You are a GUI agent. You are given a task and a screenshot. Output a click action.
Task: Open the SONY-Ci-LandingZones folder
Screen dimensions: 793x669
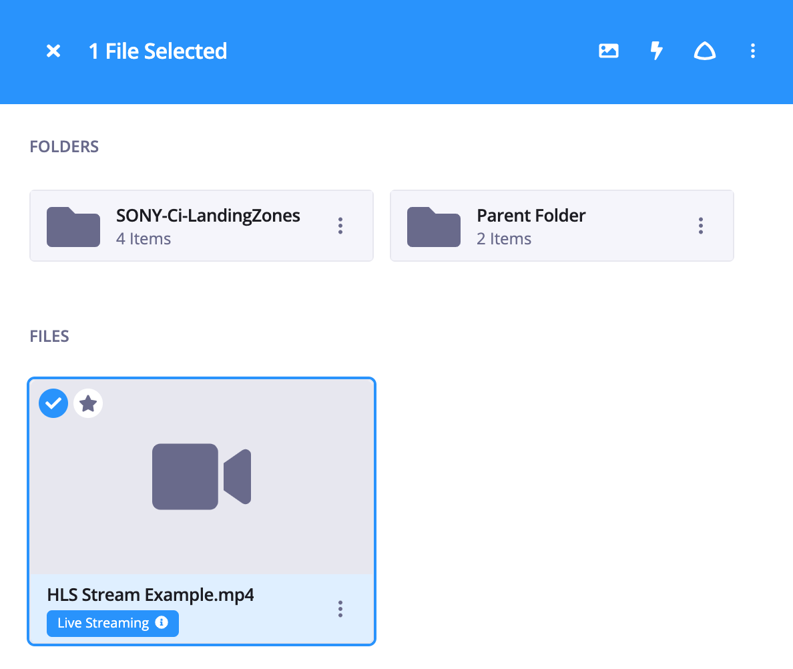[202, 226]
